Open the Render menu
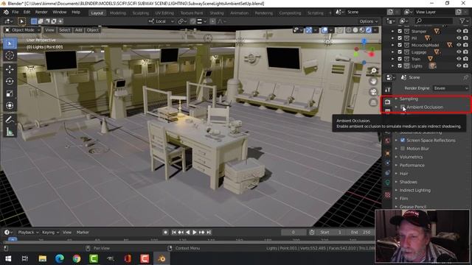 [x=41, y=12]
